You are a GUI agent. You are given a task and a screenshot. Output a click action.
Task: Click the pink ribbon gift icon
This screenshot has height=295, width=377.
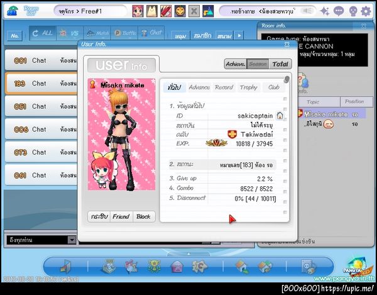tap(131, 267)
